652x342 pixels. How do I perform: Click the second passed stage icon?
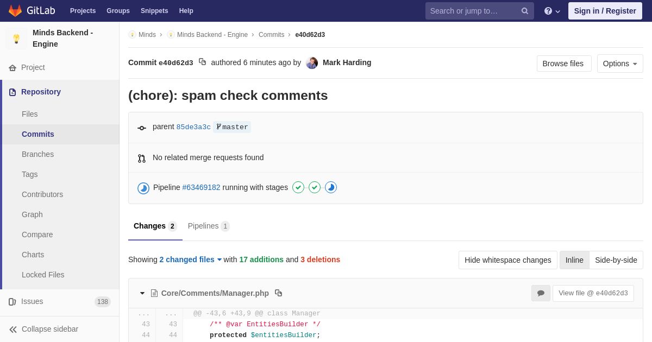pos(315,187)
